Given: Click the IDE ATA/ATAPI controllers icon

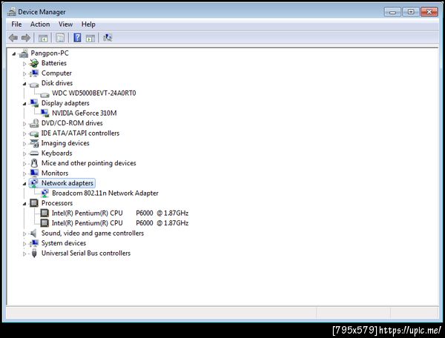Looking at the screenshot, I should 34,133.
